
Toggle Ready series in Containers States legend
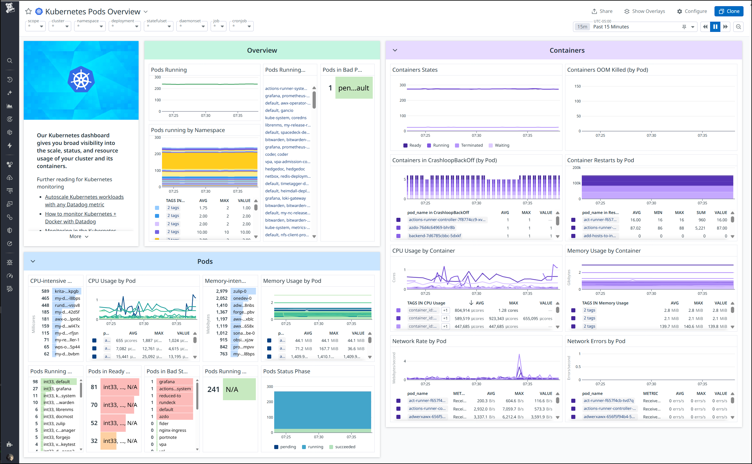[412, 145]
